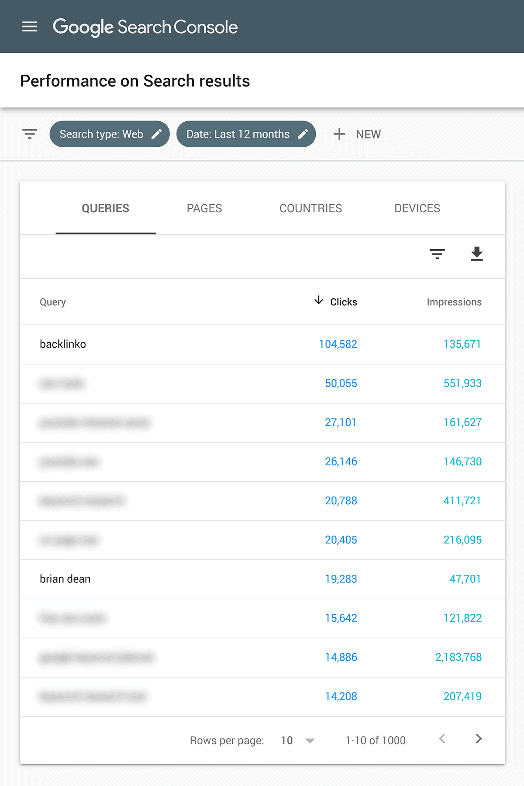The height and width of the screenshot is (786, 524).
Task: Click the descending sort arrow beside Clicks
Action: 319,300
